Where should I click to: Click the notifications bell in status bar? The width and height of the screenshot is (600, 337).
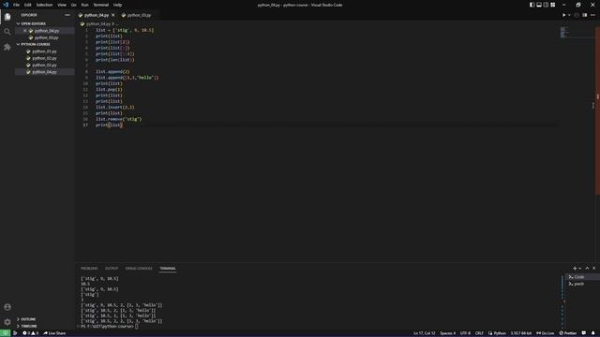coord(593,333)
